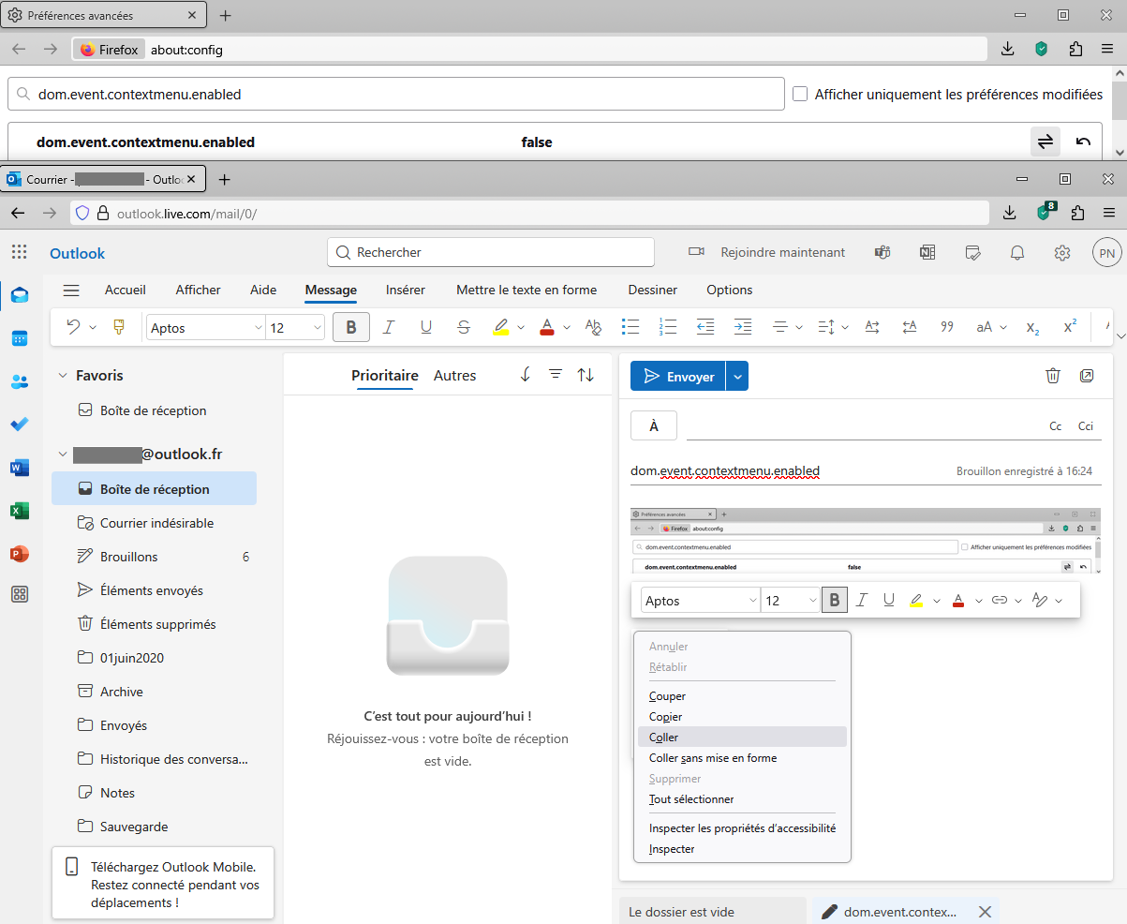Reset the dom.event.contextmenu.enabled preference

coord(1084,142)
